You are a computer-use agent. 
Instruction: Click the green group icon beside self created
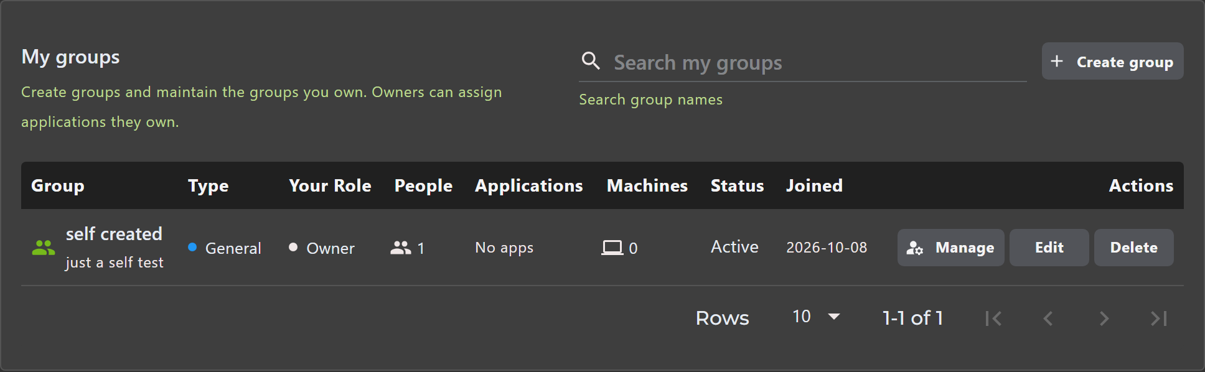click(44, 248)
